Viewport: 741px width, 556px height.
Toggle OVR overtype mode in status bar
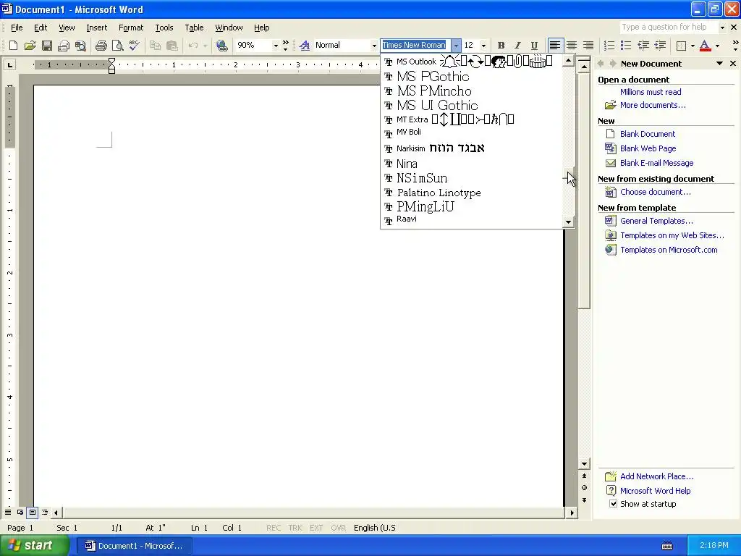pyautogui.click(x=338, y=528)
